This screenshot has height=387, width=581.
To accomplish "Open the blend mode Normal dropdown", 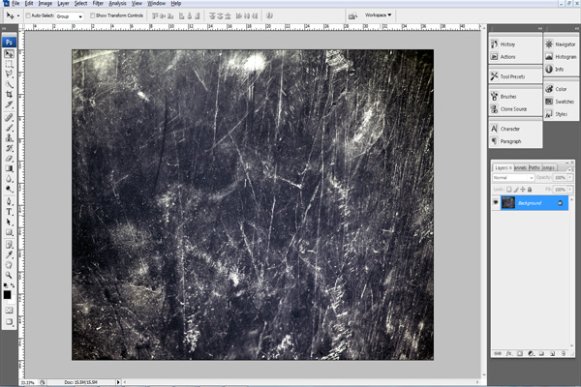I will tap(513, 178).
